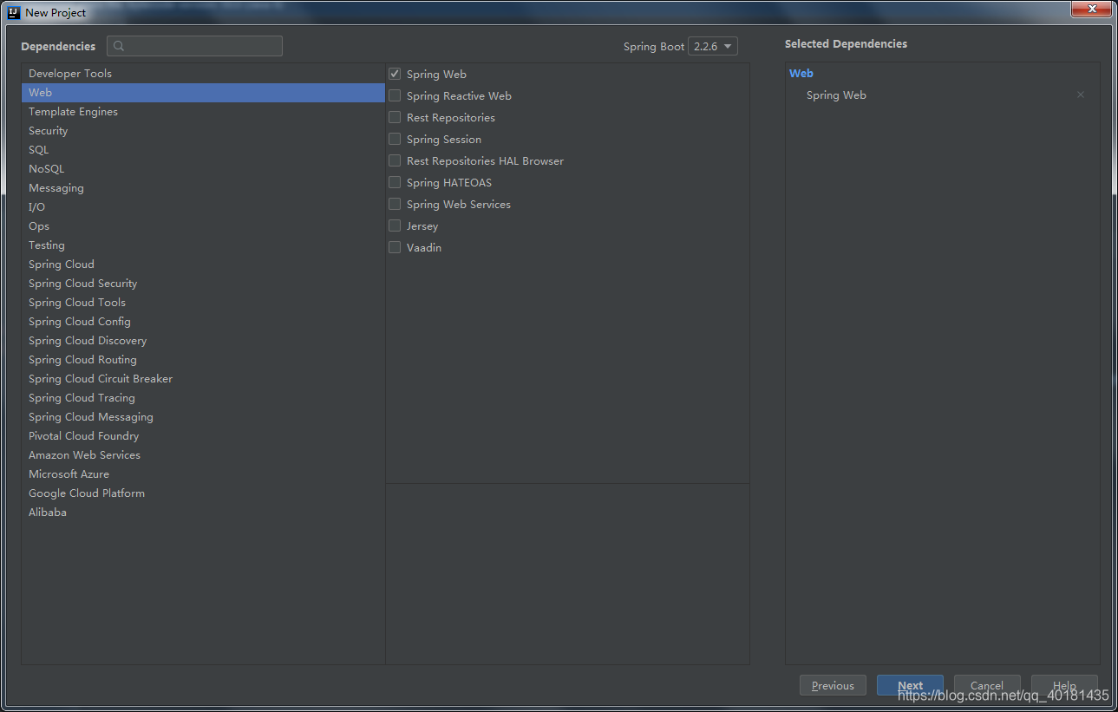Click the Previous button
Image resolution: width=1118 pixels, height=712 pixels.
coord(833,685)
